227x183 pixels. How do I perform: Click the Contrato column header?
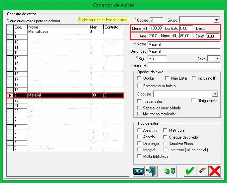tap(111, 27)
